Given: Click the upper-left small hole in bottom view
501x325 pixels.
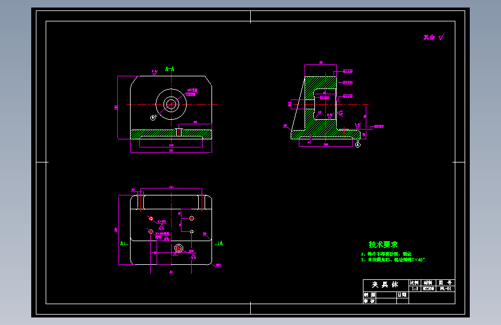Looking at the screenshot, I should (x=151, y=219).
